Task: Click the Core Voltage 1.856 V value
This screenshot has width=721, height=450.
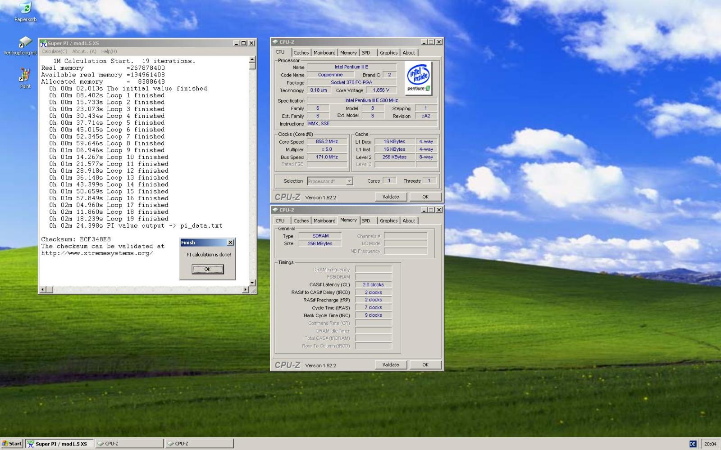Action: (x=381, y=90)
